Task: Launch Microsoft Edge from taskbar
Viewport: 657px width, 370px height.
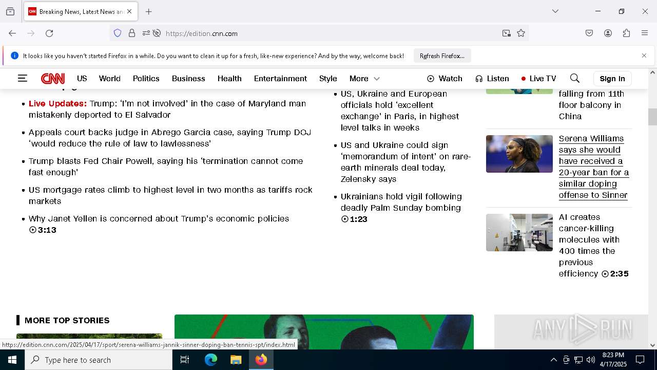Action: (211, 360)
